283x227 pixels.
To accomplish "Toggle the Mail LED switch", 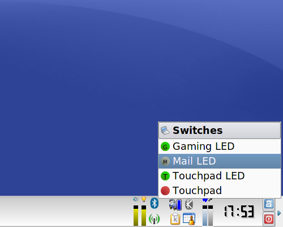I will 220,161.
